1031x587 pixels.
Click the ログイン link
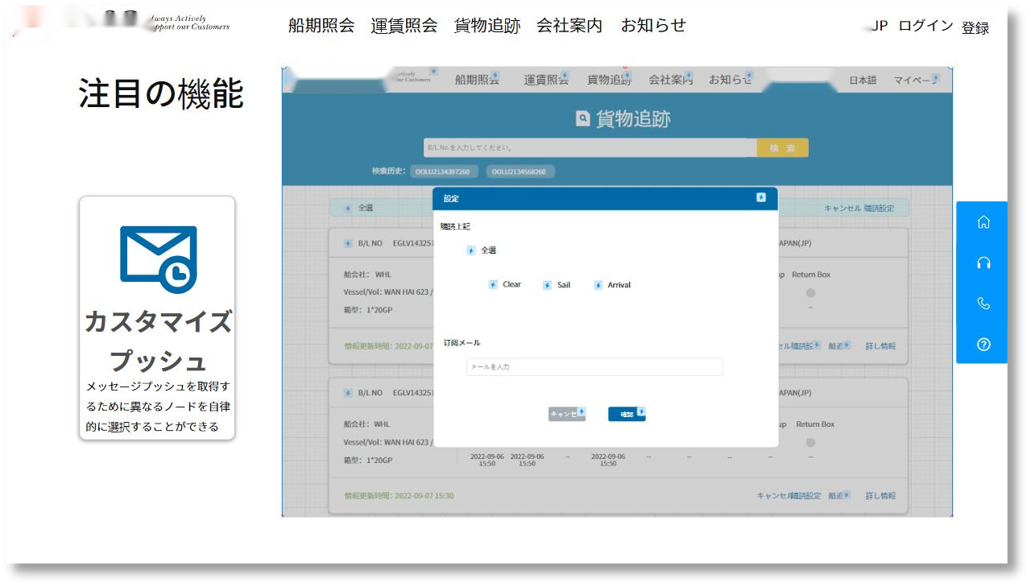click(925, 26)
